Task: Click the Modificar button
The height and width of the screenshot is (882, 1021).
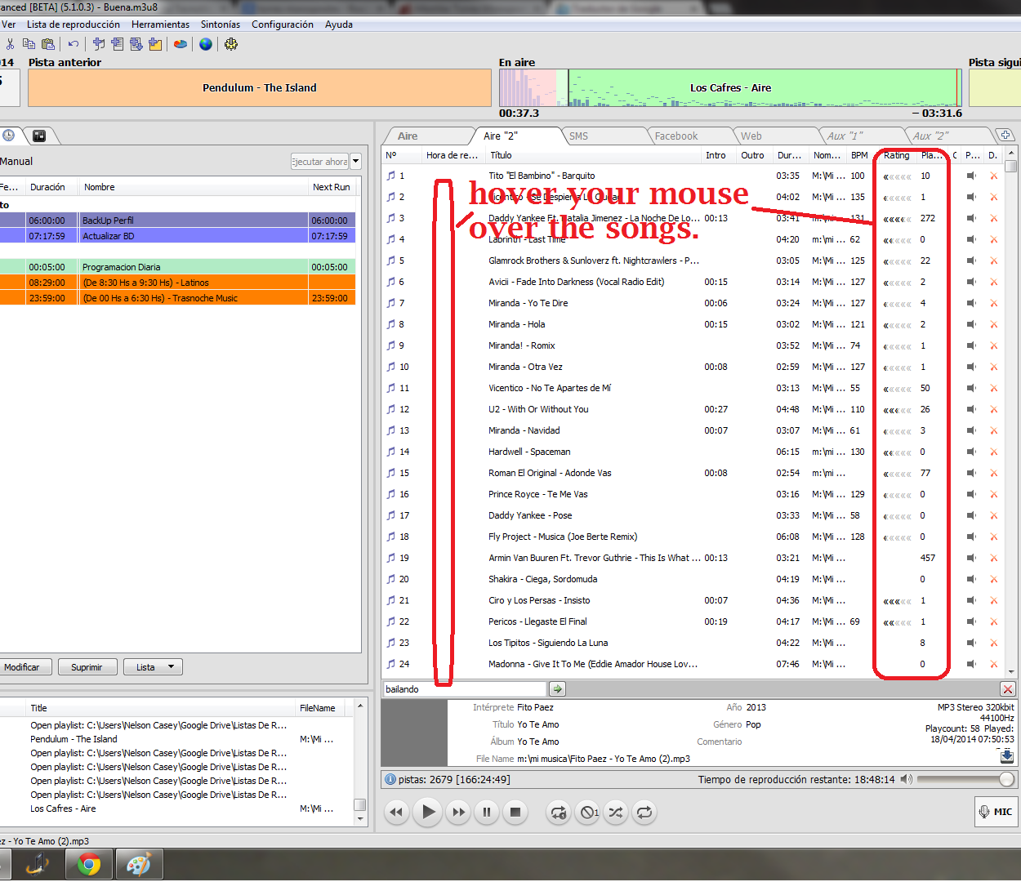Action: coord(22,667)
